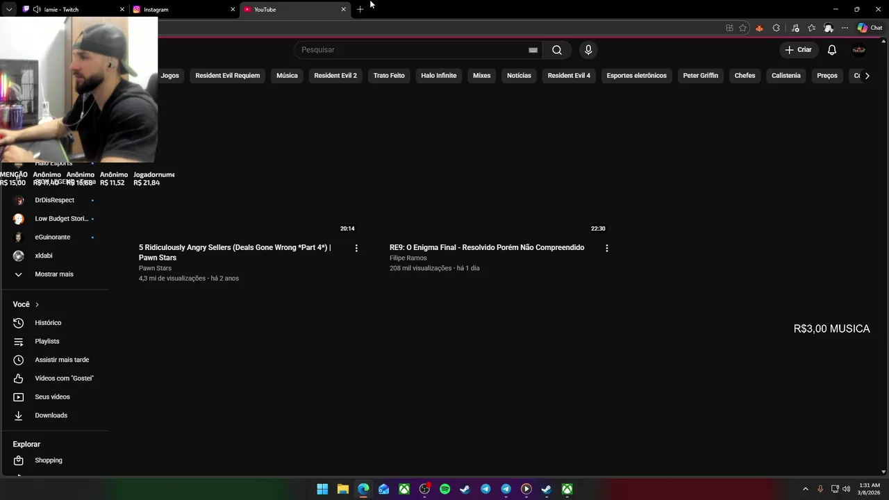Expand subscriptions with Mostrar mais

coord(55,274)
